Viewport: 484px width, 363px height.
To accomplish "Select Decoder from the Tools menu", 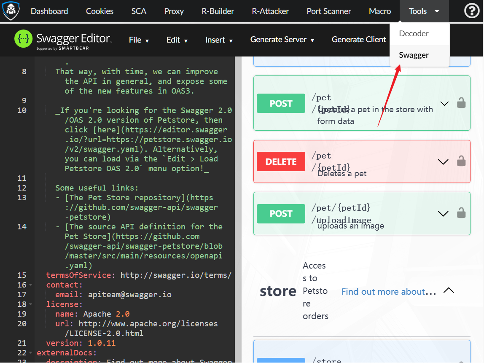I will [414, 34].
